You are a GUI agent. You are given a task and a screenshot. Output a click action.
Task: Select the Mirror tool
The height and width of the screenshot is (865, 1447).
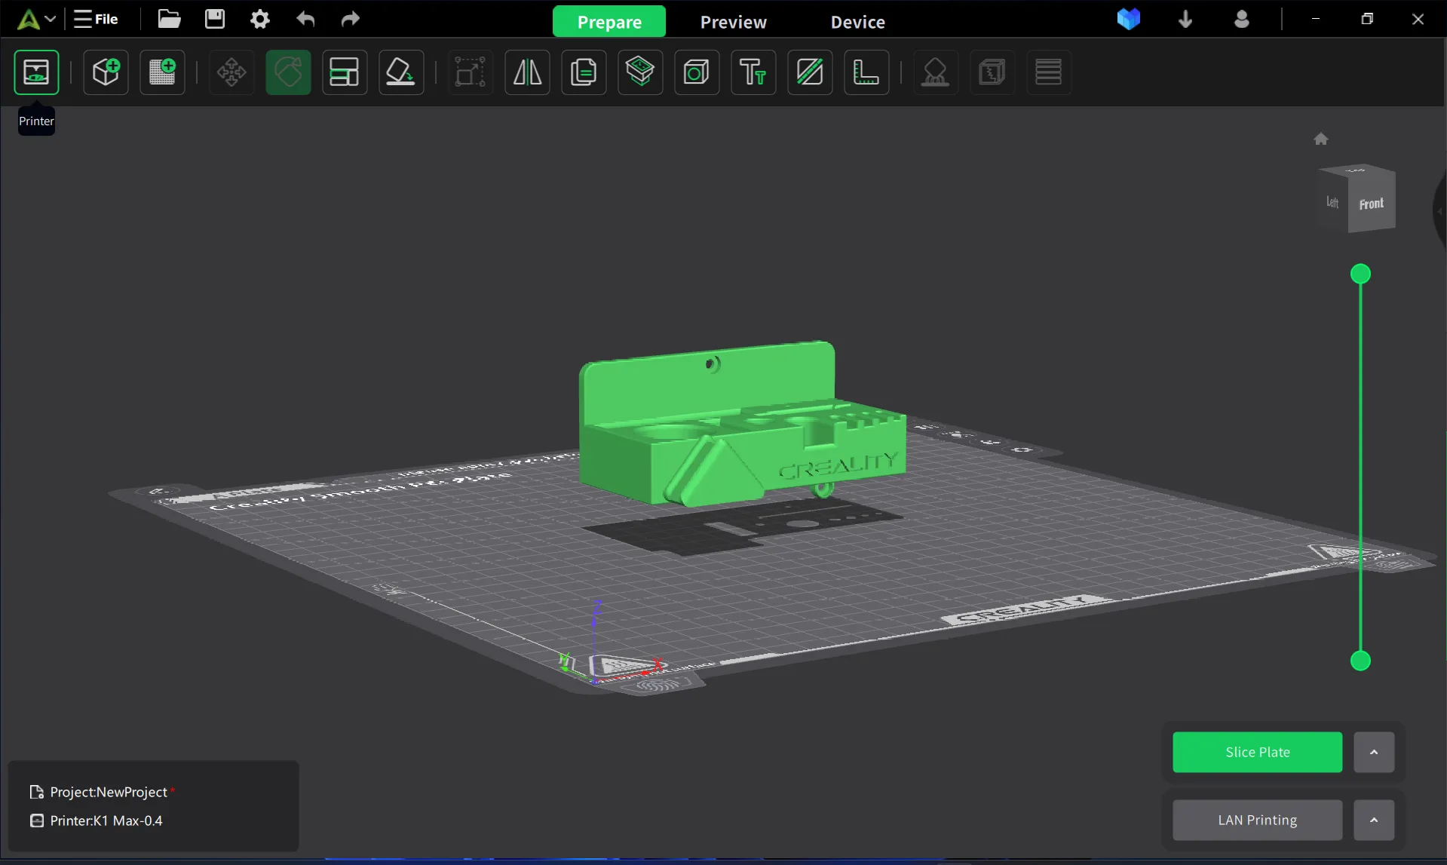pyautogui.click(x=527, y=72)
